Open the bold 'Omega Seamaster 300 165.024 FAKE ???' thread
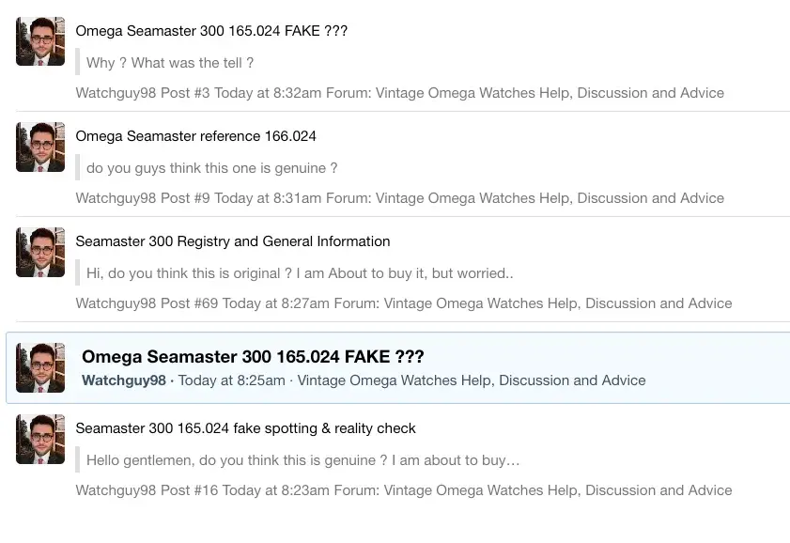The image size is (790, 543). tap(253, 357)
